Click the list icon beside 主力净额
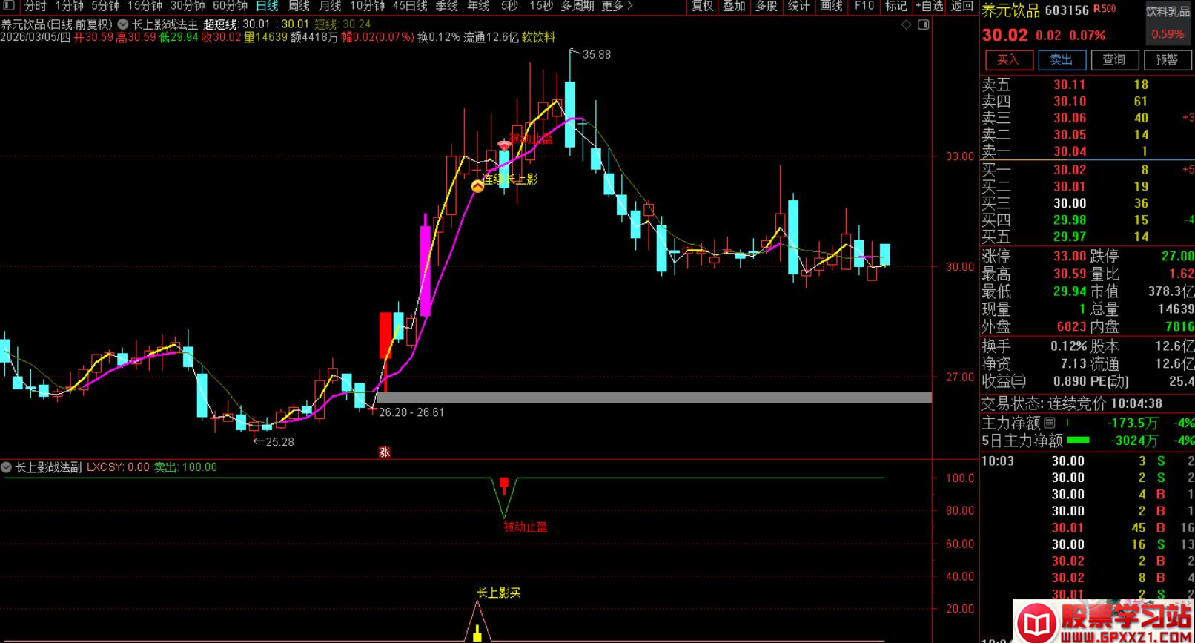 (x=1050, y=423)
